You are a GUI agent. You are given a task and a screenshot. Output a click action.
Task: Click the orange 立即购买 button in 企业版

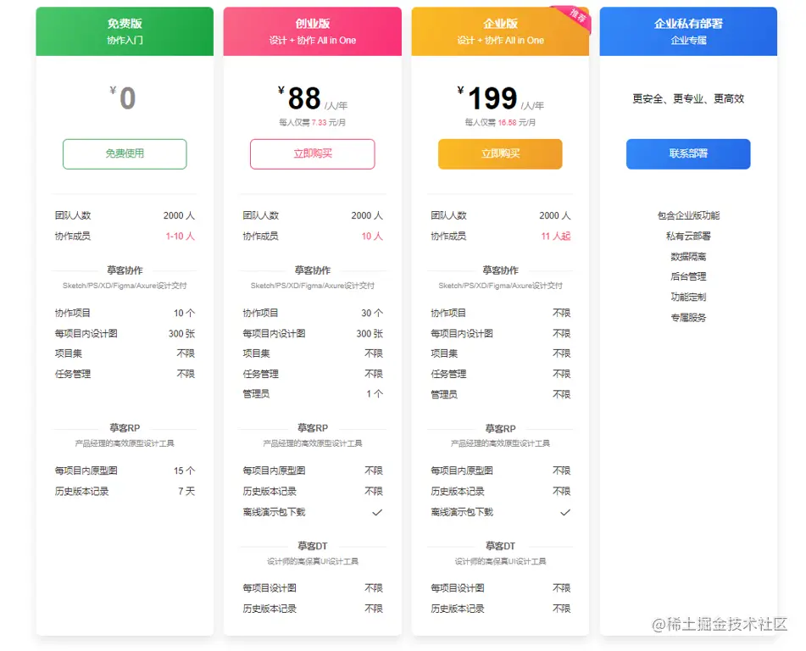(x=500, y=153)
